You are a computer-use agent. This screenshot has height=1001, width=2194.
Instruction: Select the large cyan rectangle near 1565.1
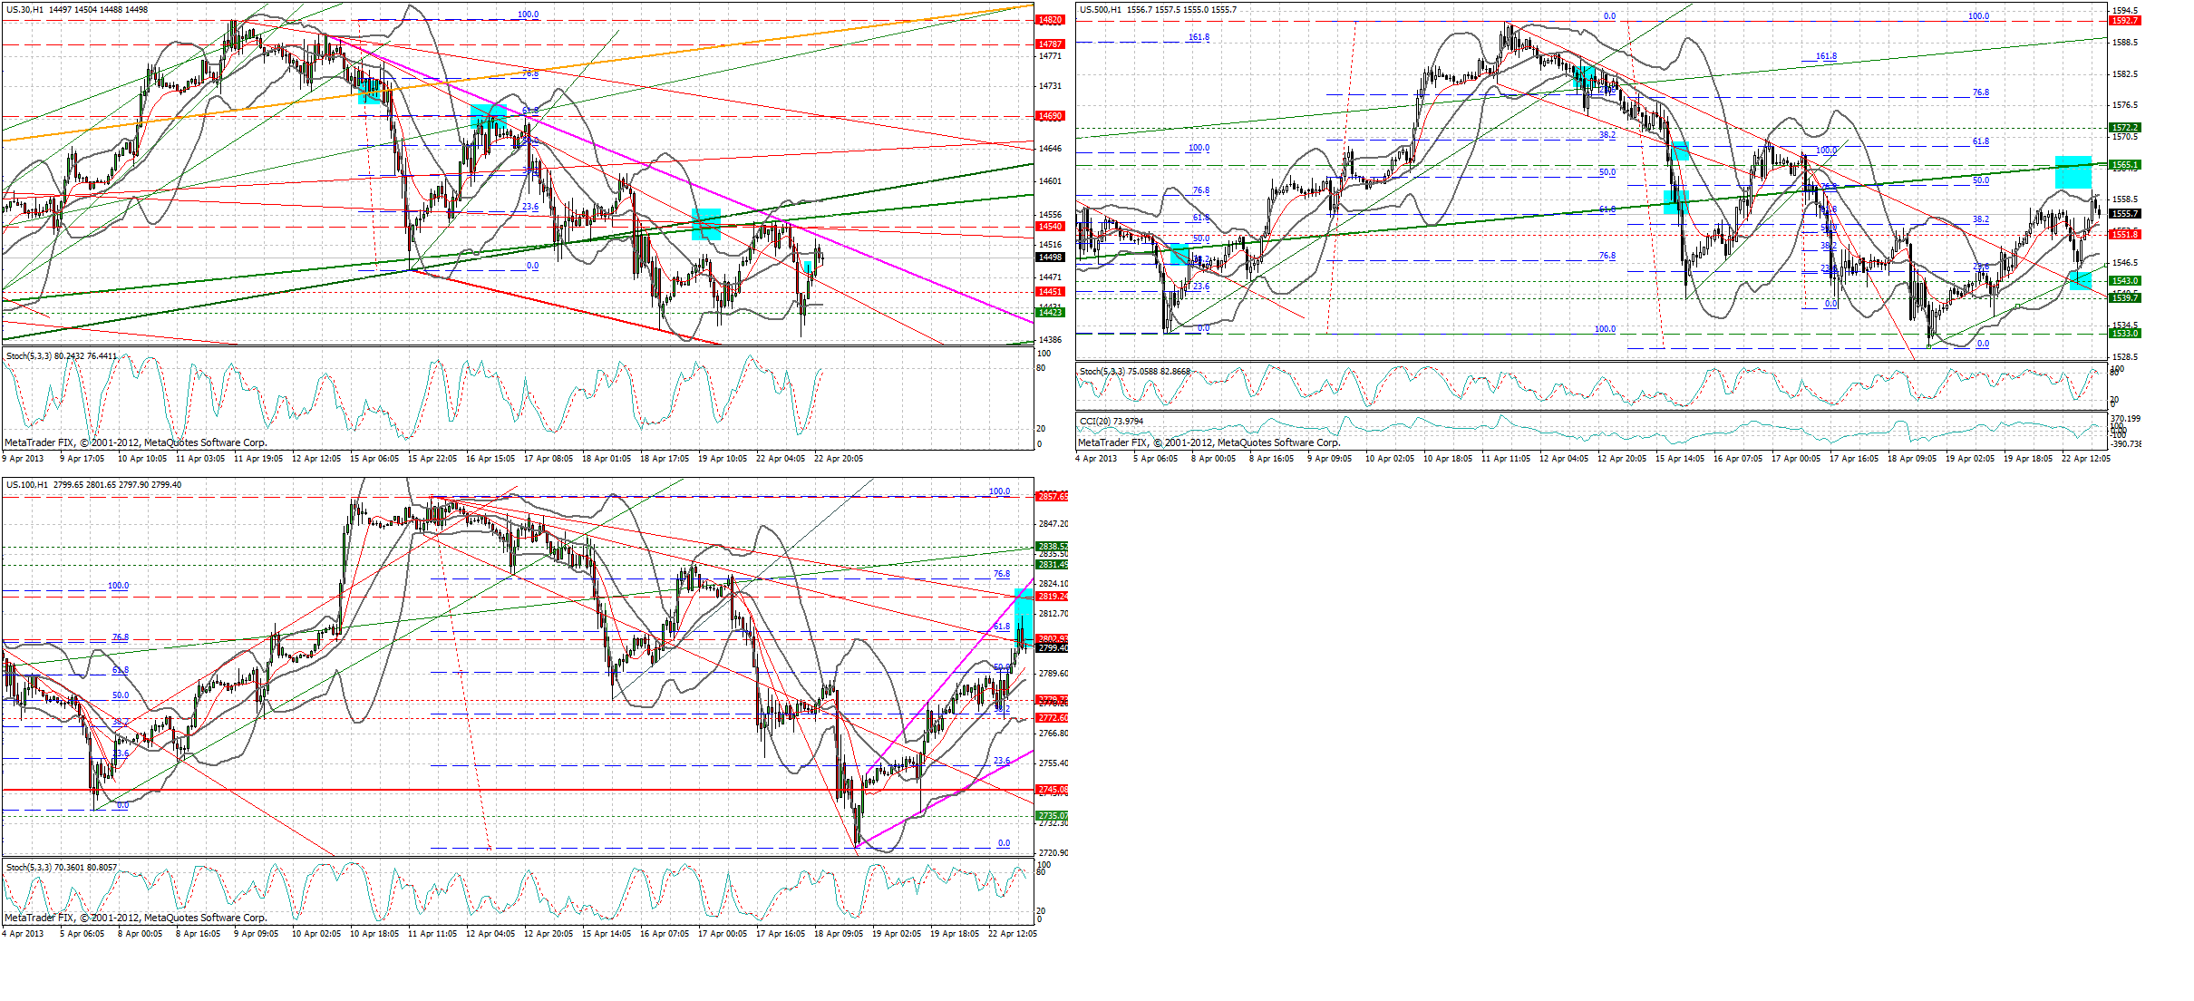coord(2073,172)
